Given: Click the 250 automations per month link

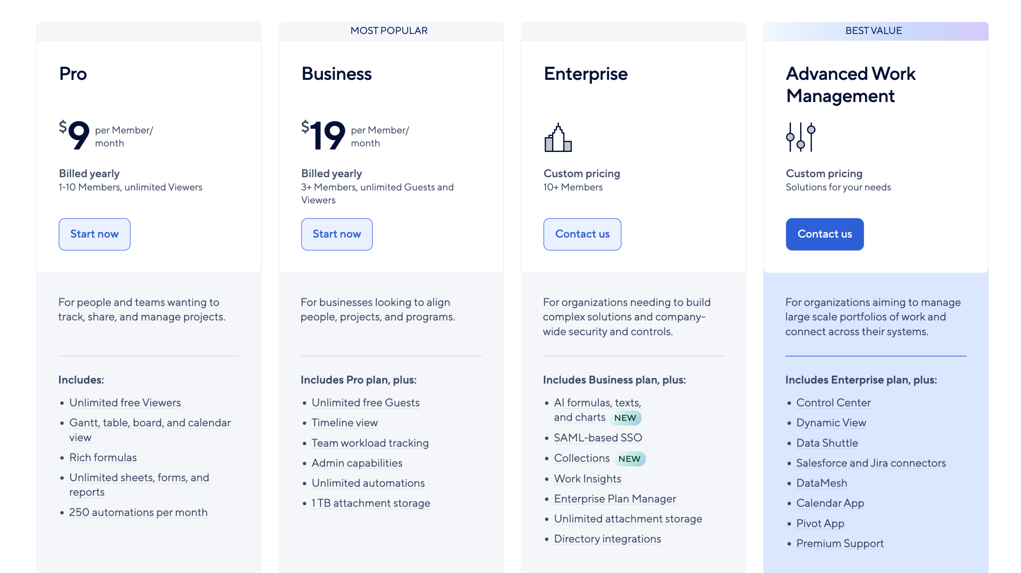Looking at the screenshot, I should click(x=138, y=513).
